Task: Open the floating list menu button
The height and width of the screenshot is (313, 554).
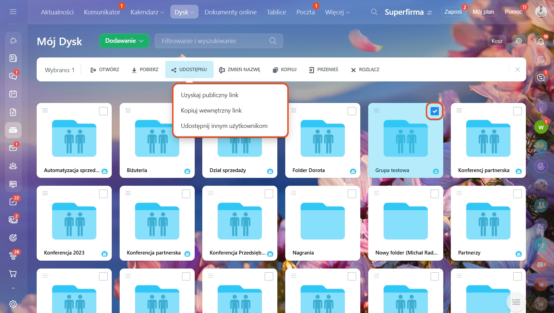Action: pyautogui.click(x=516, y=302)
